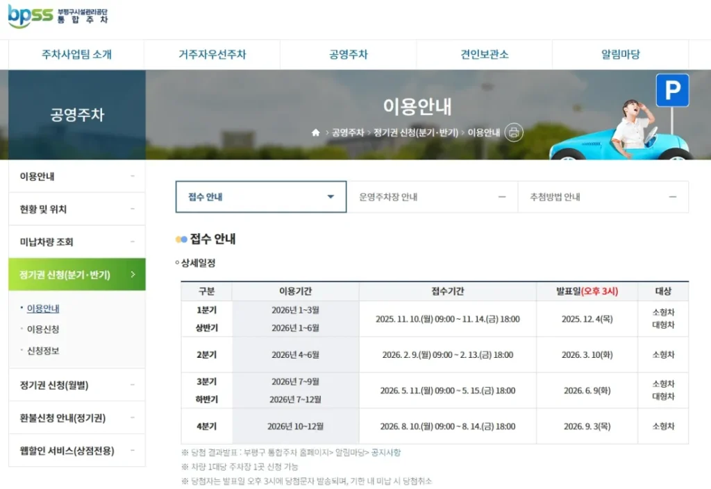Click the home icon in the breadcrumb
Viewport: 711px width, 489px height.
pos(316,131)
